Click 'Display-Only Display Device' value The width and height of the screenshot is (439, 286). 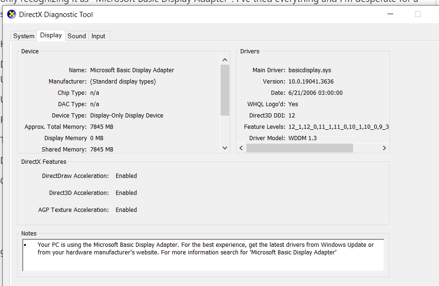[127, 116]
